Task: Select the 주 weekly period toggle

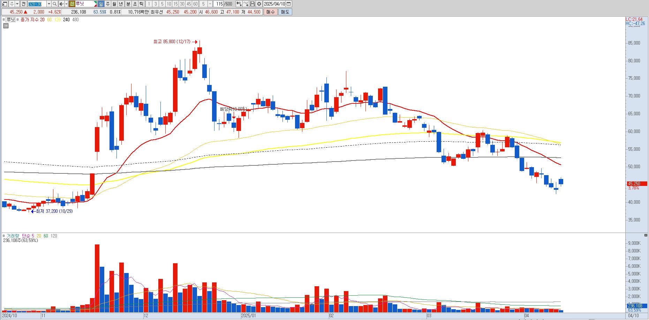Action: [107, 4]
